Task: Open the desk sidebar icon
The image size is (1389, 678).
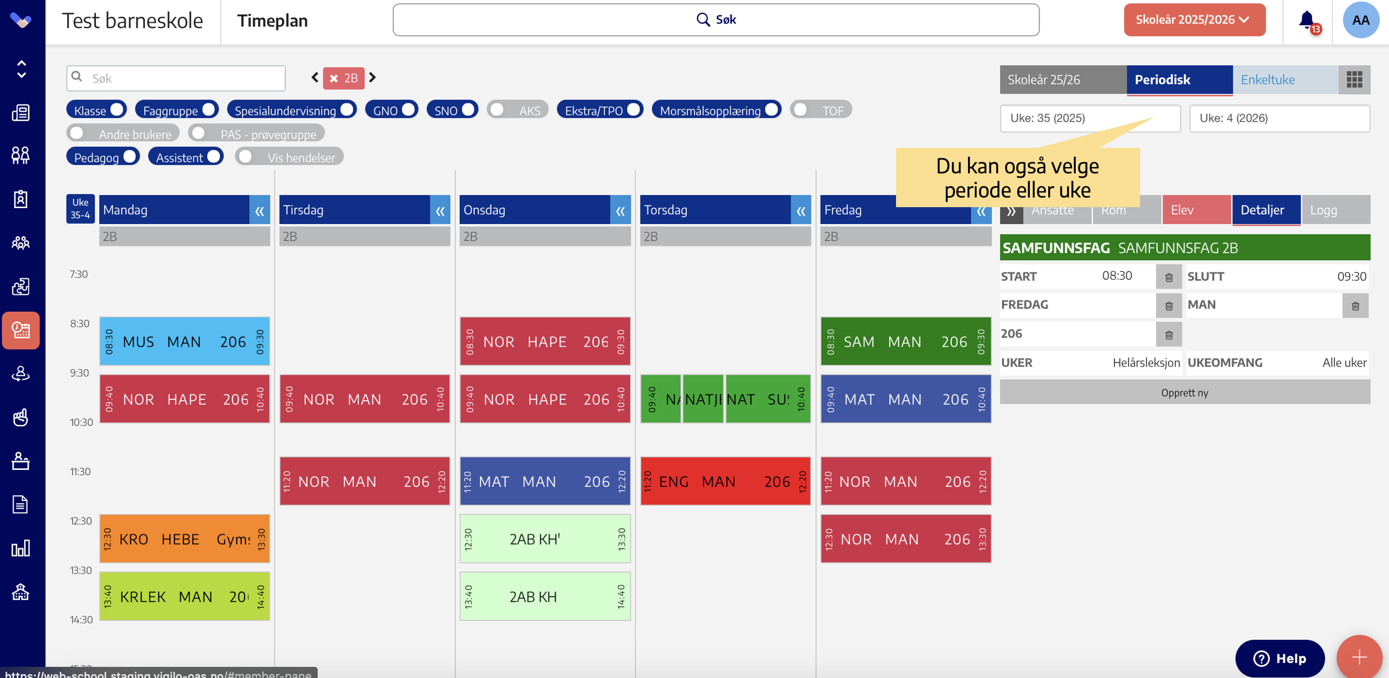Action: pos(20,461)
